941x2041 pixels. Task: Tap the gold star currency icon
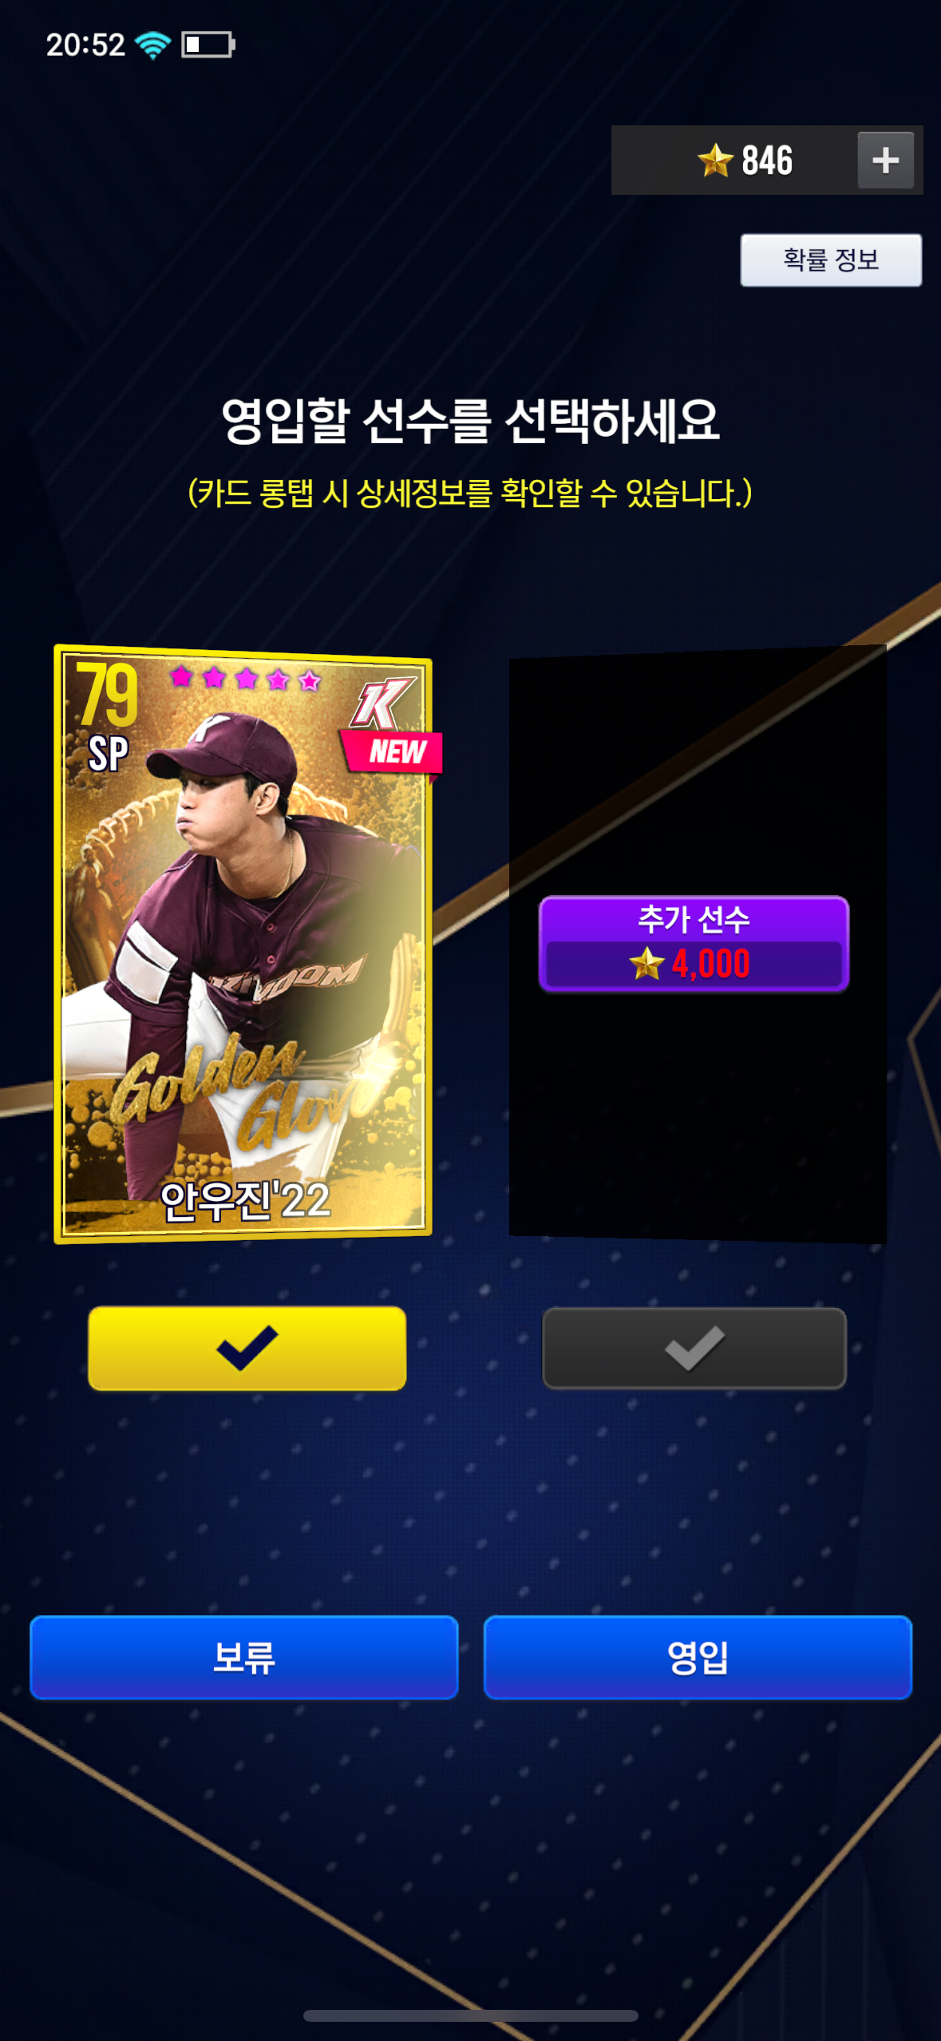tap(715, 161)
